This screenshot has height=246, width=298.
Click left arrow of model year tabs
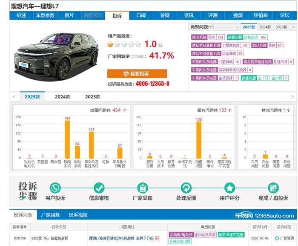(x=14, y=97)
